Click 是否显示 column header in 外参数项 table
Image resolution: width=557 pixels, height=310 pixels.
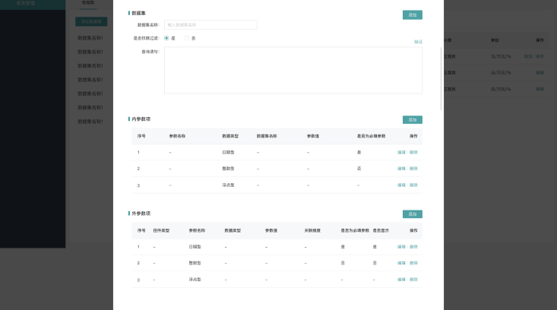tap(380, 230)
